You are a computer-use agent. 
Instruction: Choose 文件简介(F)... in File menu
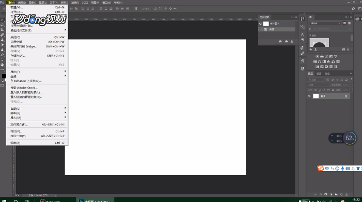[x=37, y=124]
